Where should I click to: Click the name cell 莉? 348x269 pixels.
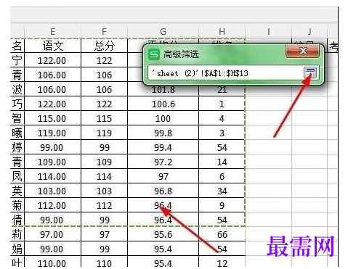coord(17,234)
